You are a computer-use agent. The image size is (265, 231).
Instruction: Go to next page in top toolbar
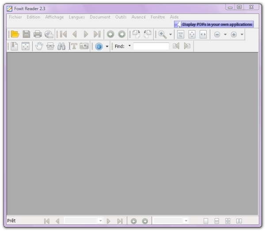pos(86,34)
